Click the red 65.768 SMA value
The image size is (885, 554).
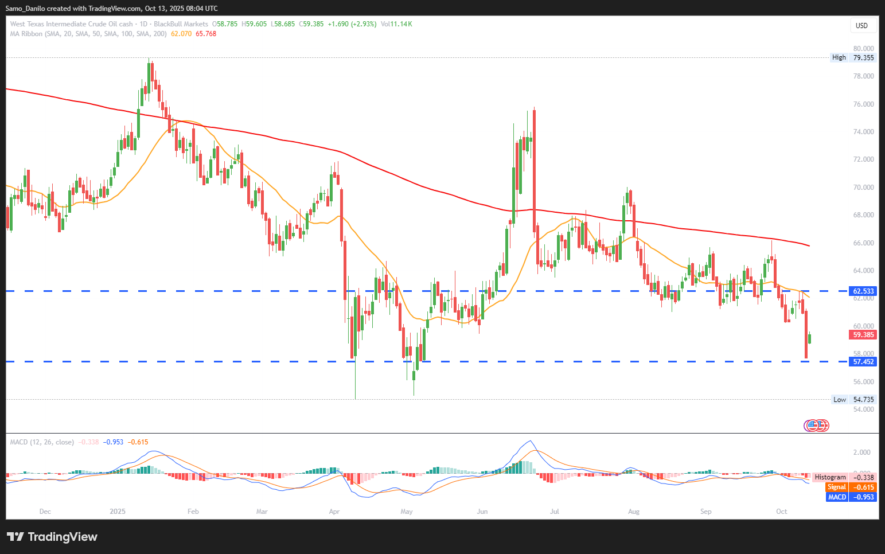[206, 34]
